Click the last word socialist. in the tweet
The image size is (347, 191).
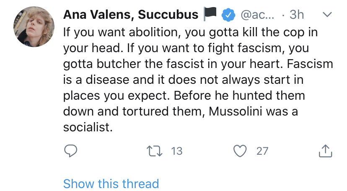click(x=88, y=128)
